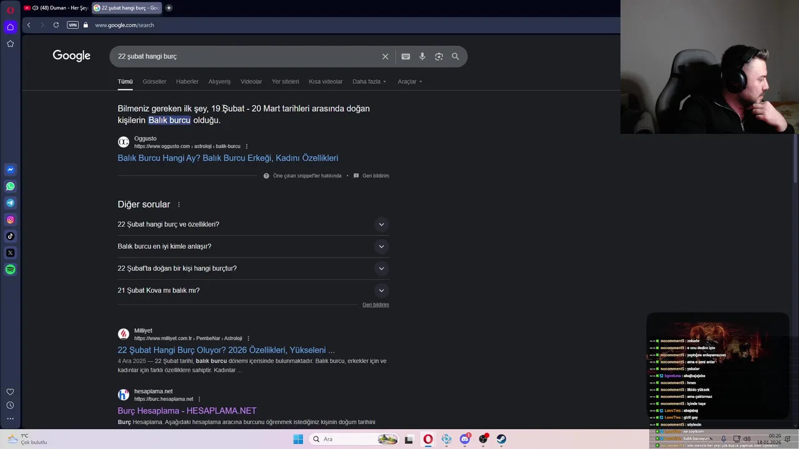This screenshot has height=449, width=799.
Task: Open the Opera menu logo
Action: (x=10, y=10)
